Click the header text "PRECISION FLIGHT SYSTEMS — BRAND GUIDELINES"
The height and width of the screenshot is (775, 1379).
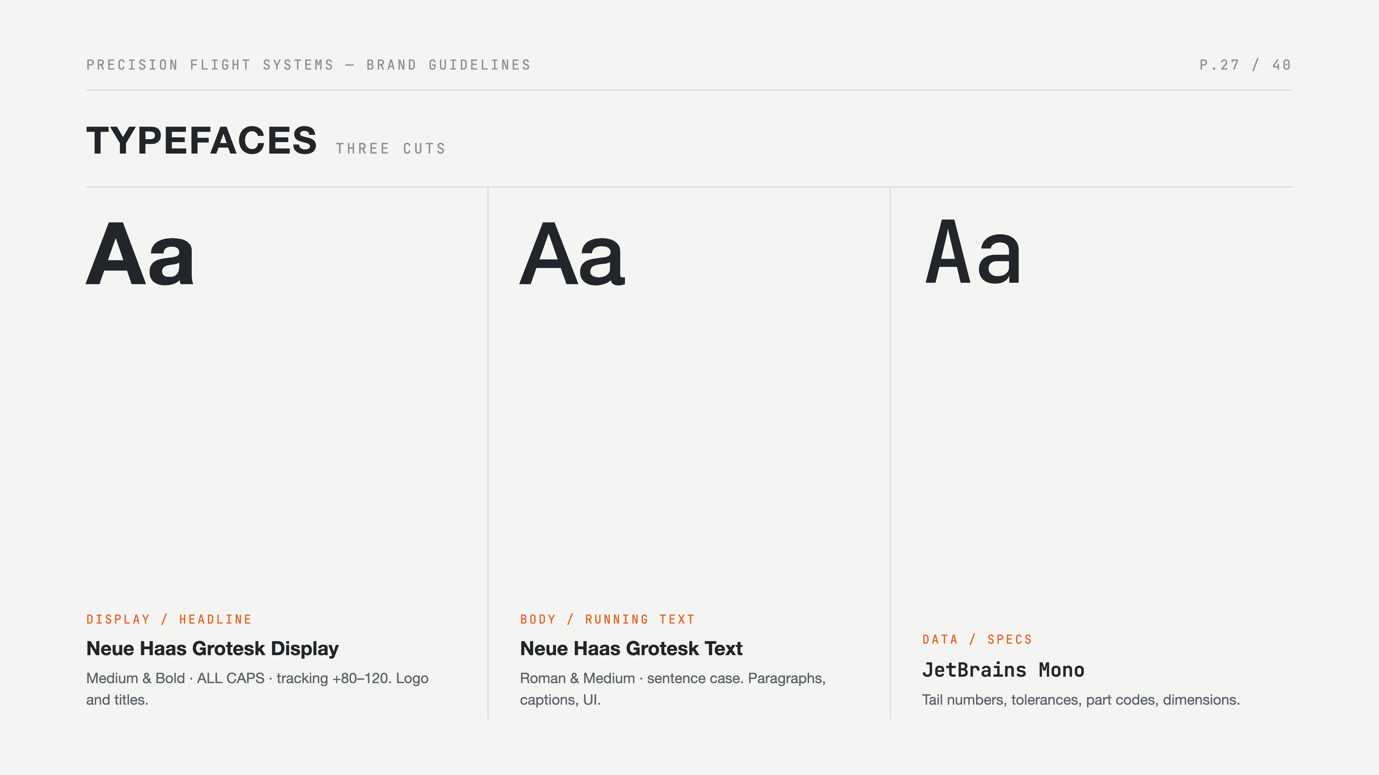[308, 65]
